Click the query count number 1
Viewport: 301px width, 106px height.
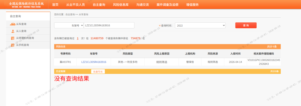78,38
